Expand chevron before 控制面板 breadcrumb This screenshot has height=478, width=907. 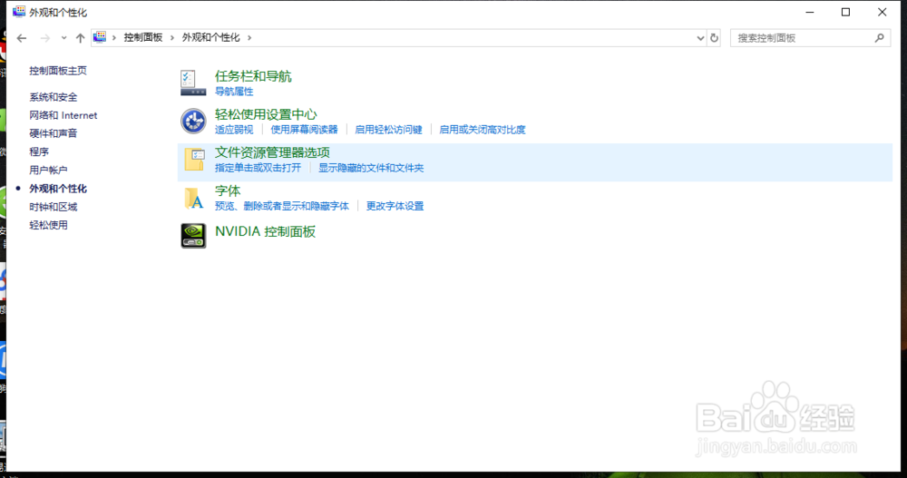(x=114, y=37)
